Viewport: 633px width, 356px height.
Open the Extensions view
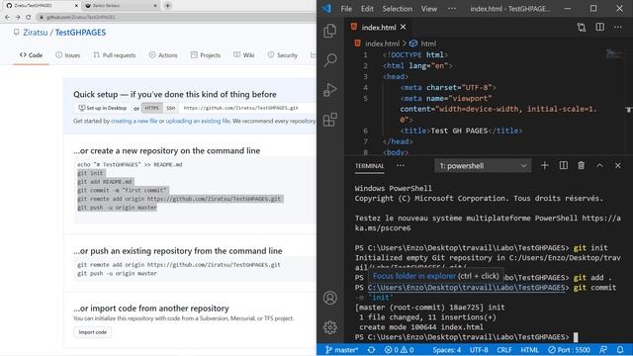click(329, 120)
